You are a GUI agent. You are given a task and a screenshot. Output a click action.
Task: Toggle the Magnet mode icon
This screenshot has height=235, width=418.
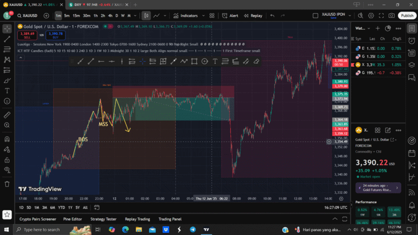pyautogui.click(x=7, y=138)
